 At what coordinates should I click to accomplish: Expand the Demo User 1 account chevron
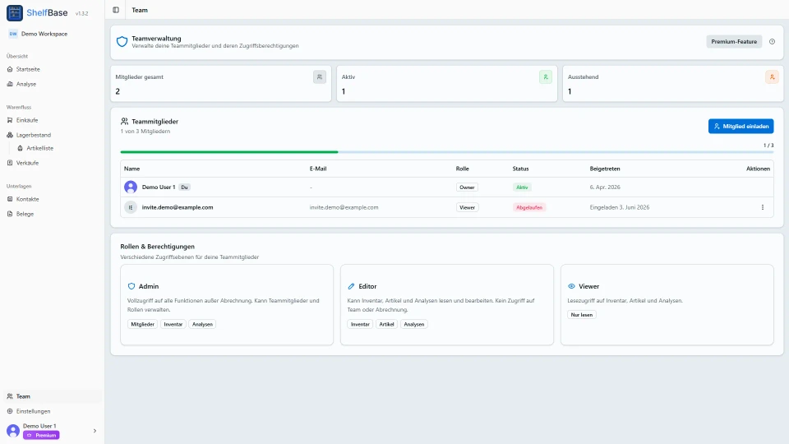pos(95,431)
